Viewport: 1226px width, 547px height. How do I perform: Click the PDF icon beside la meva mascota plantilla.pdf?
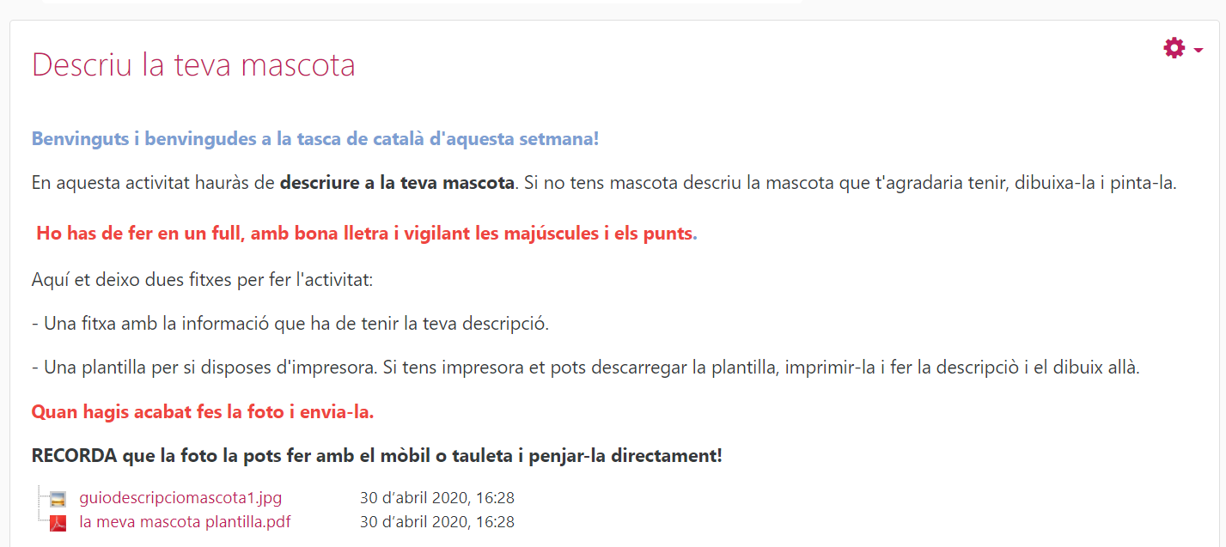click(55, 521)
